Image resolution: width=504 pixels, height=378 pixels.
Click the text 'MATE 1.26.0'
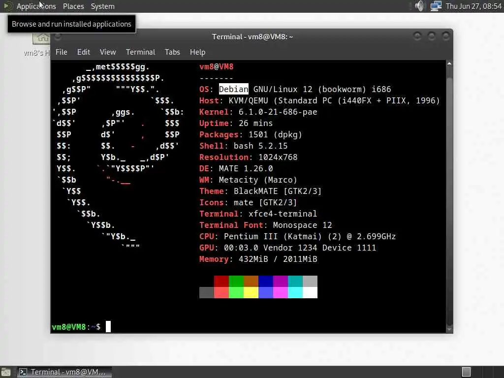(246, 168)
